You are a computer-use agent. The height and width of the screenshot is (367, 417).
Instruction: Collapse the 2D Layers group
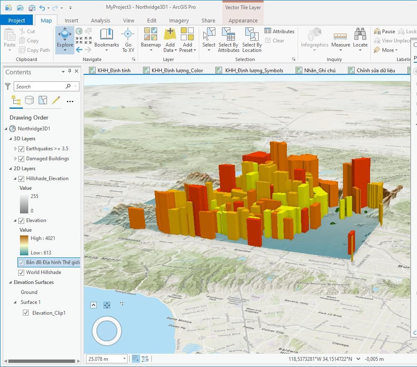coord(10,169)
